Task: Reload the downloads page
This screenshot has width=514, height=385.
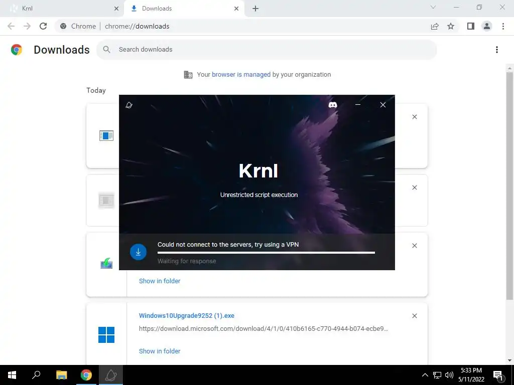Action: coord(43,26)
